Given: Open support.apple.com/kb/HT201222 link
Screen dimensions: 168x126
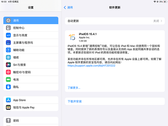Looking at the screenshot, I should click(91, 65).
